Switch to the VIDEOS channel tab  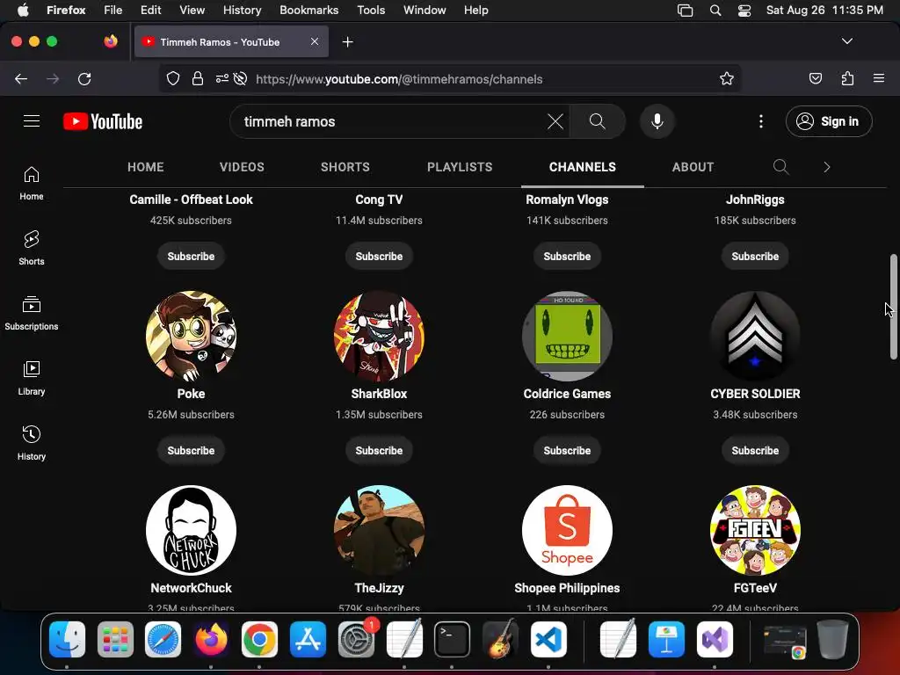[x=242, y=167]
